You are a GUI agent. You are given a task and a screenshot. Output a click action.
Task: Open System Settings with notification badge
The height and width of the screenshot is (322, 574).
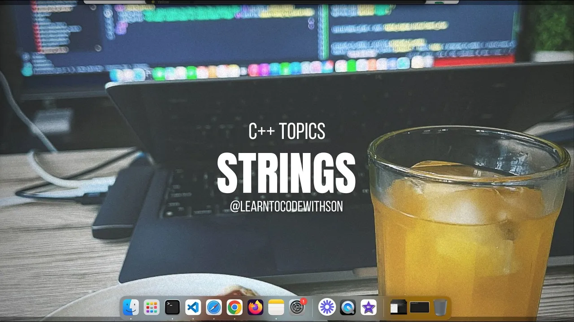(297, 307)
